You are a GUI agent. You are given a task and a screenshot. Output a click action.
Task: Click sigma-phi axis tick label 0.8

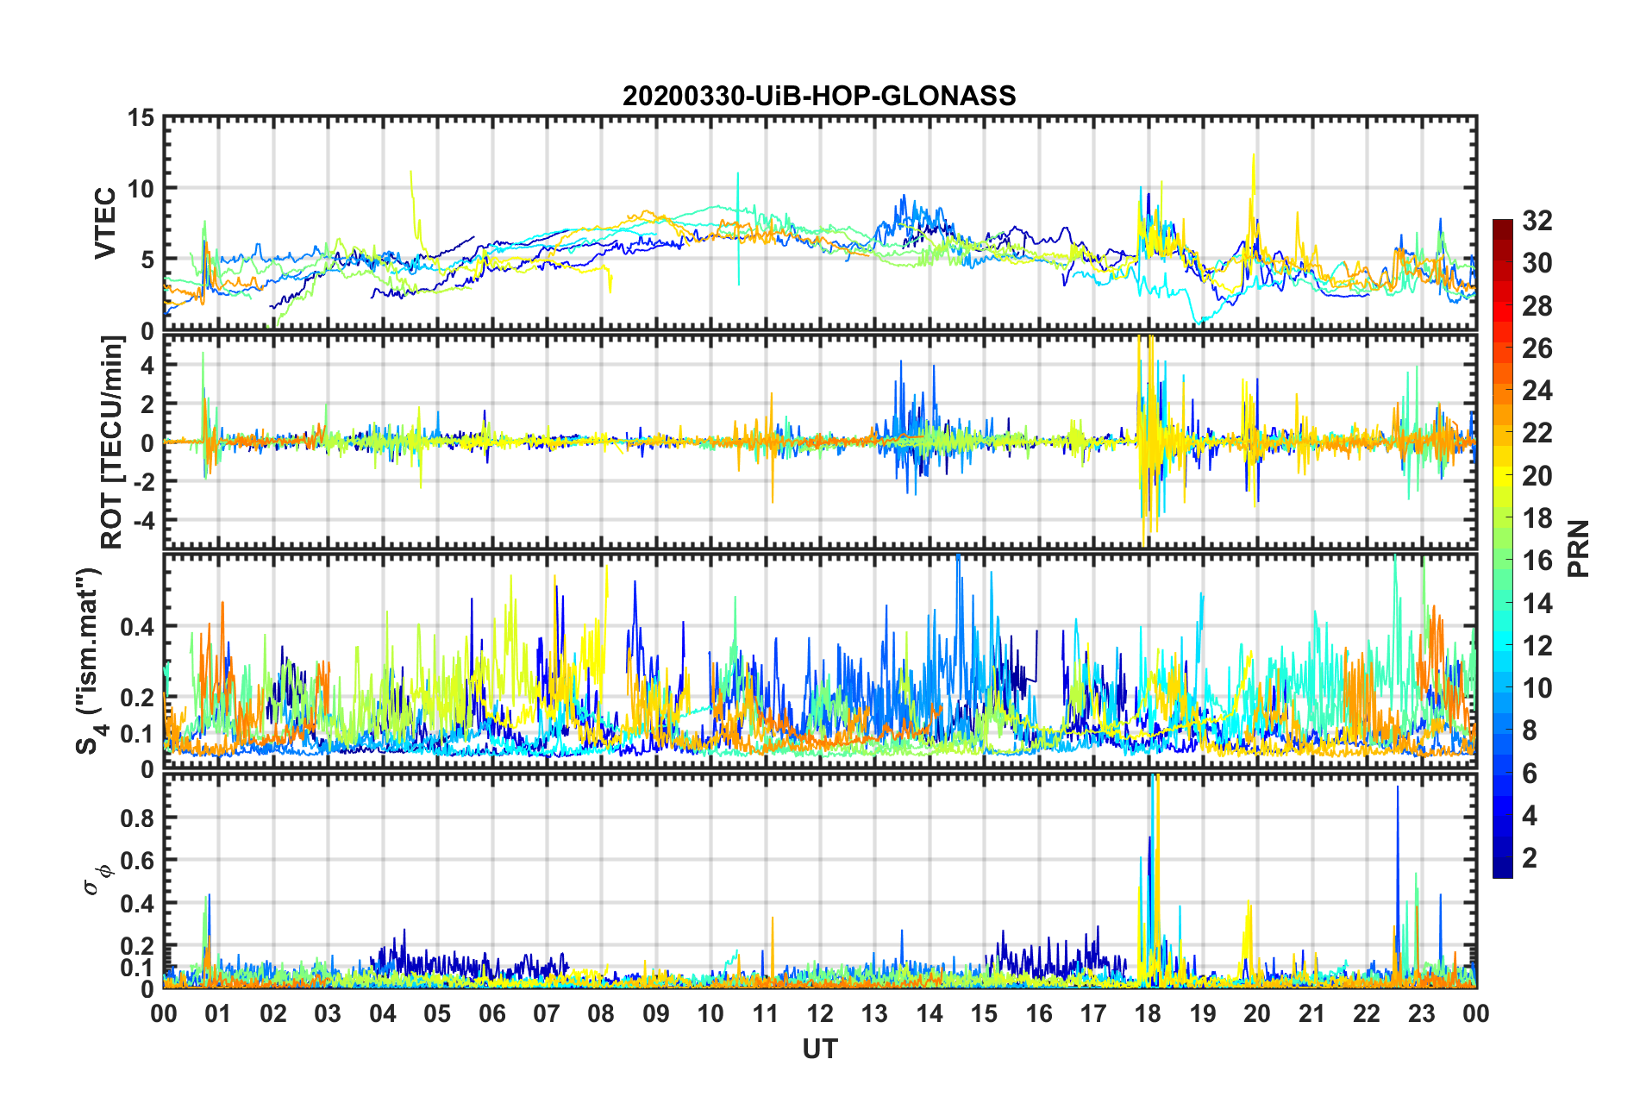pyautogui.click(x=137, y=818)
